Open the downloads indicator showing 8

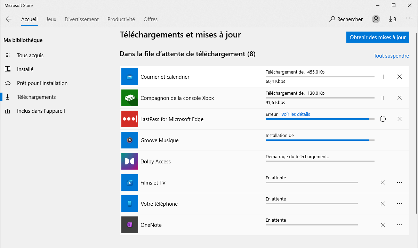click(x=392, y=19)
